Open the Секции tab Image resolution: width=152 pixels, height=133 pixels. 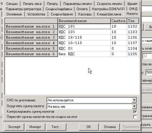coord(12,4)
